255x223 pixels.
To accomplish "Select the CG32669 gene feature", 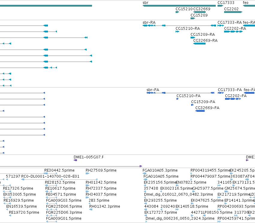I will (199, 12).
